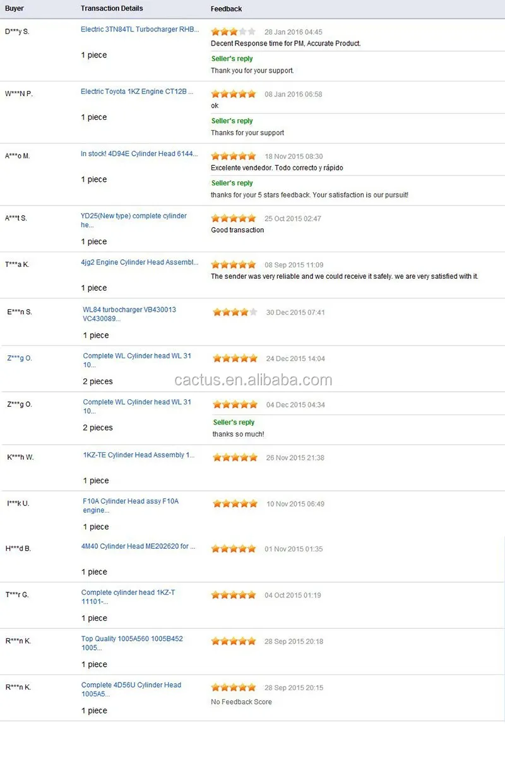505x757 pixels.
Task: Click the first star of the Good transaction rating
Action: 215,216
